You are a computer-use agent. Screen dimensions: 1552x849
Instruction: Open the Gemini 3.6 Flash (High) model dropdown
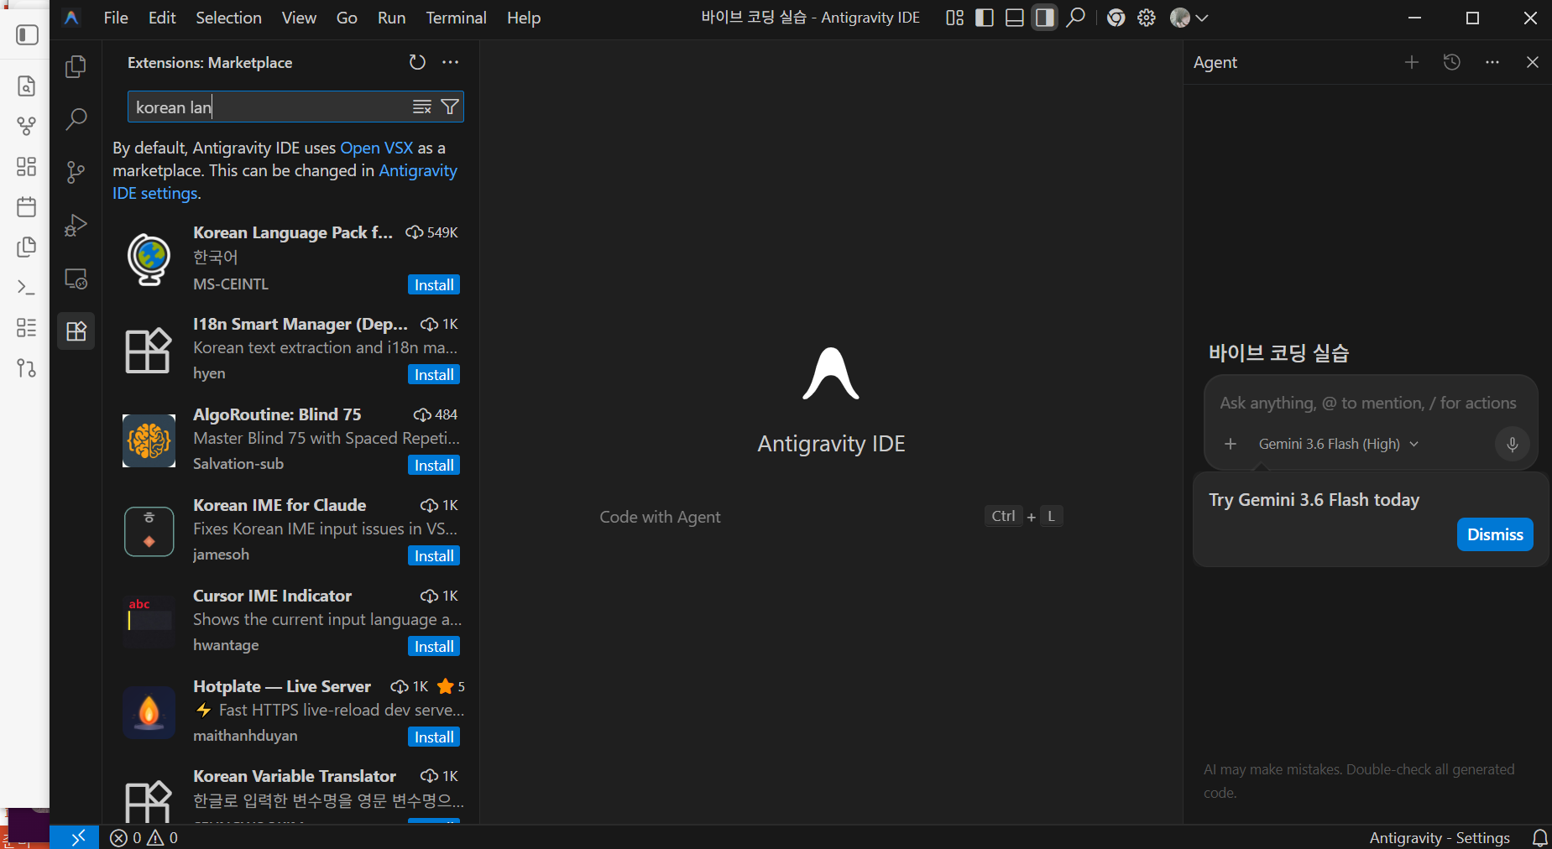1338,444
